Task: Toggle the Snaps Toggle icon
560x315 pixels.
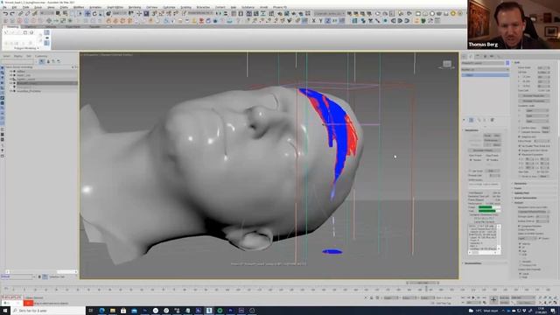Action: click(154, 14)
